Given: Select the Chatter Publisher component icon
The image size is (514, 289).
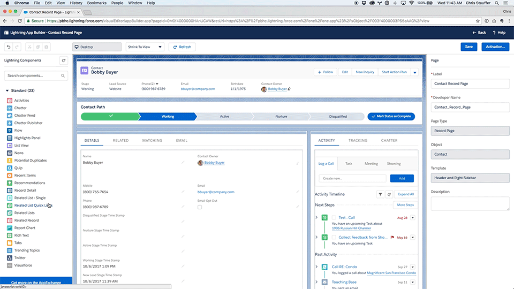Looking at the screenshot, I should tap(10, 123).
